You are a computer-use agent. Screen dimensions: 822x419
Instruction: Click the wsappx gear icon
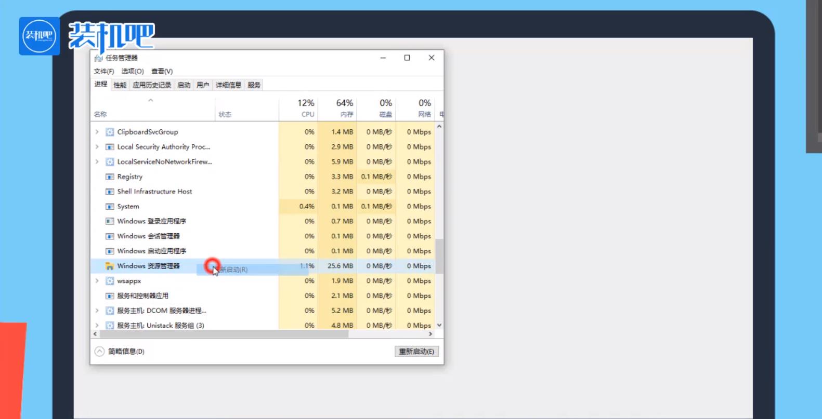point(110,281)
